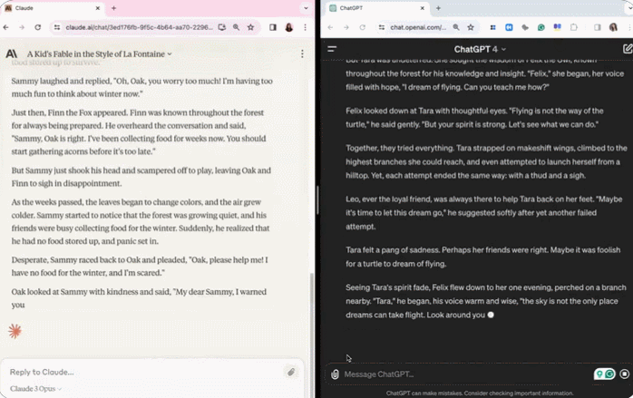Close the ChatGPT tab

(423, 8)
